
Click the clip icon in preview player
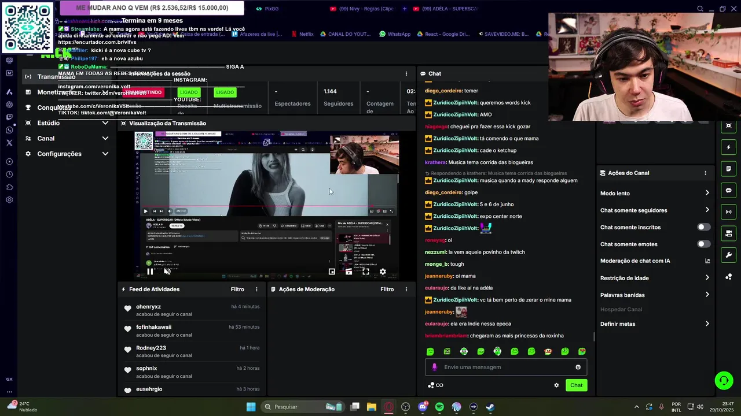(x=349, y=272)
